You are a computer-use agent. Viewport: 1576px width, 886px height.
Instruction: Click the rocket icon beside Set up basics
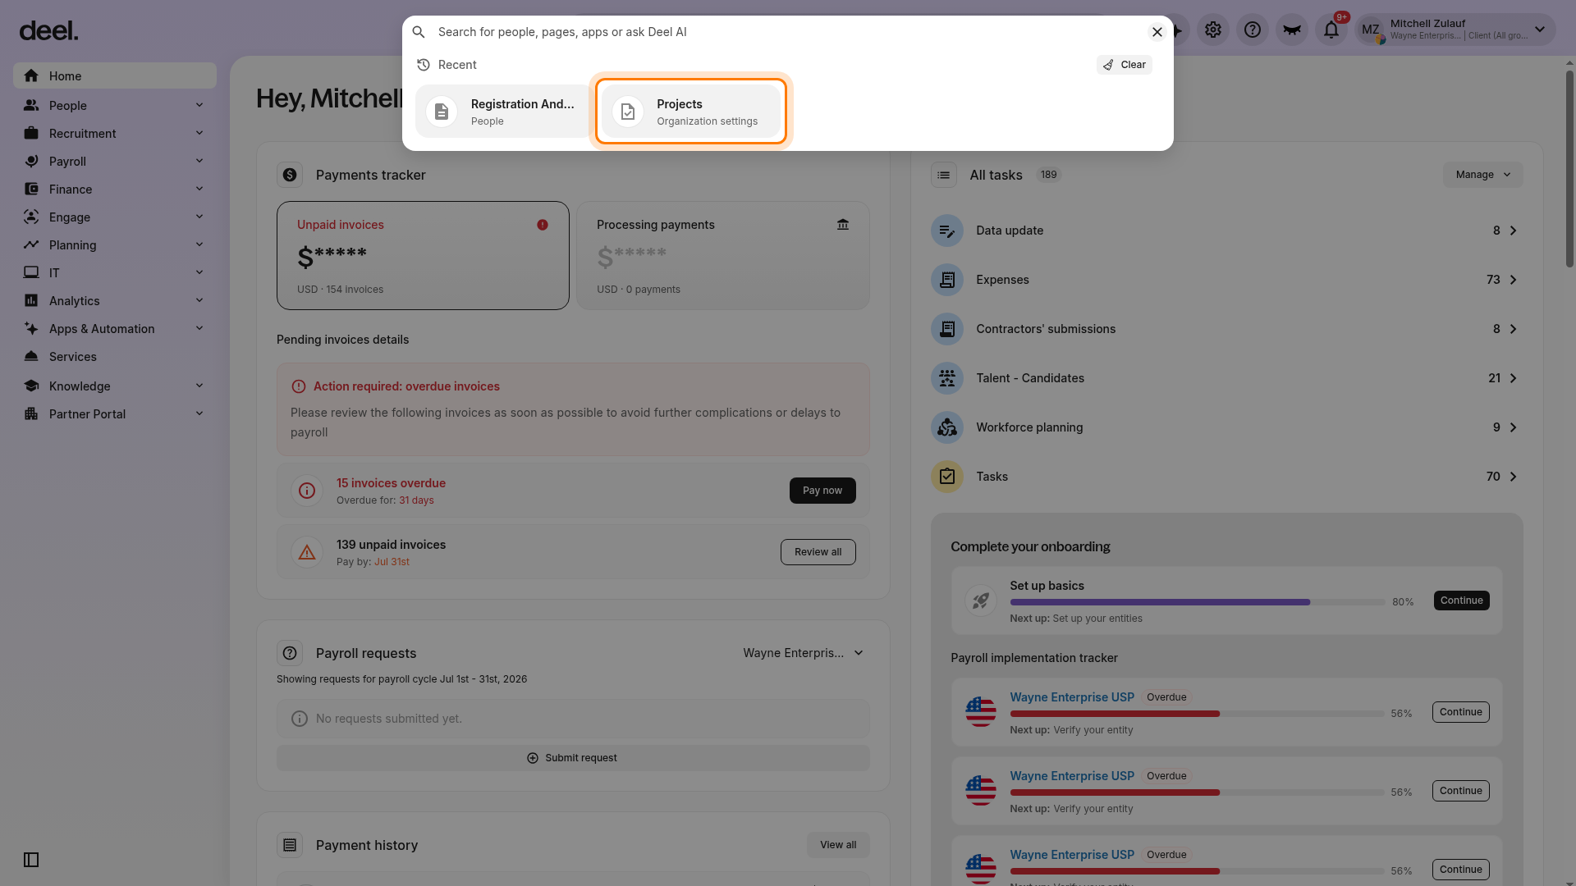981,601
